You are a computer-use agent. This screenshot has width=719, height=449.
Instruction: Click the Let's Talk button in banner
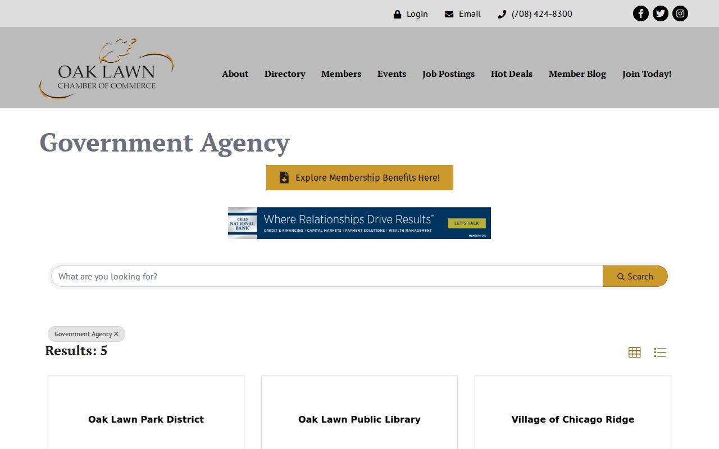(466, 223)
